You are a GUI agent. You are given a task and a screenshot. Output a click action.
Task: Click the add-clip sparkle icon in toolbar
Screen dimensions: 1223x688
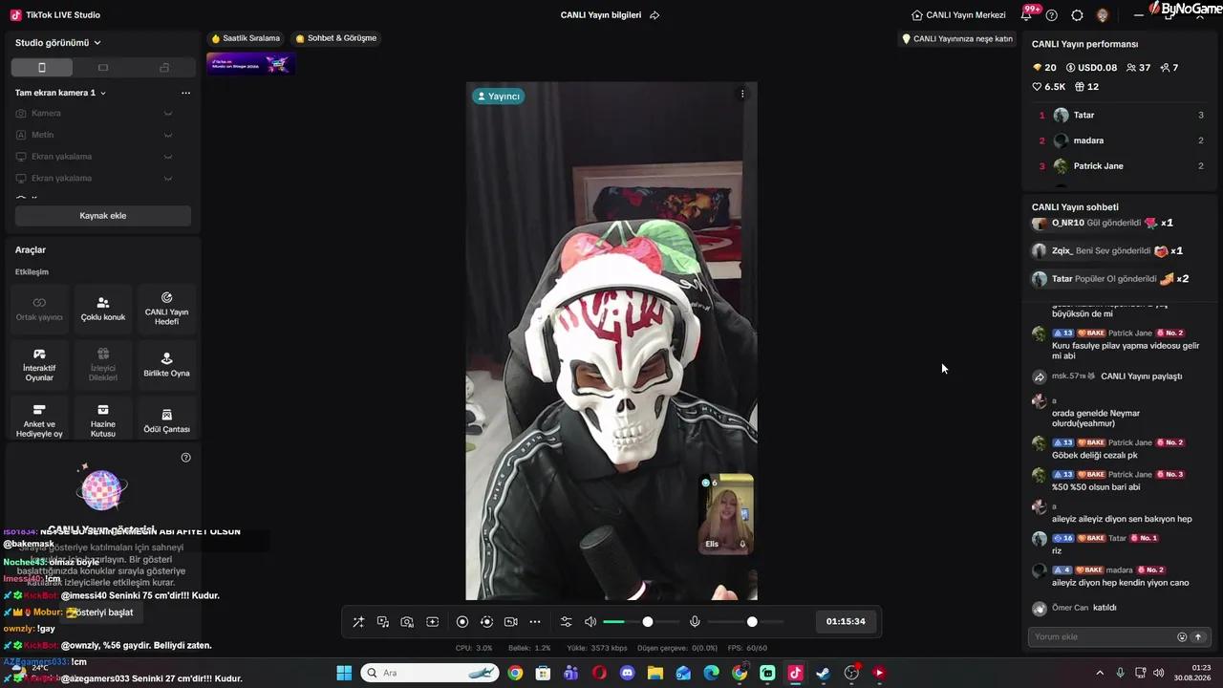[432, 622]
